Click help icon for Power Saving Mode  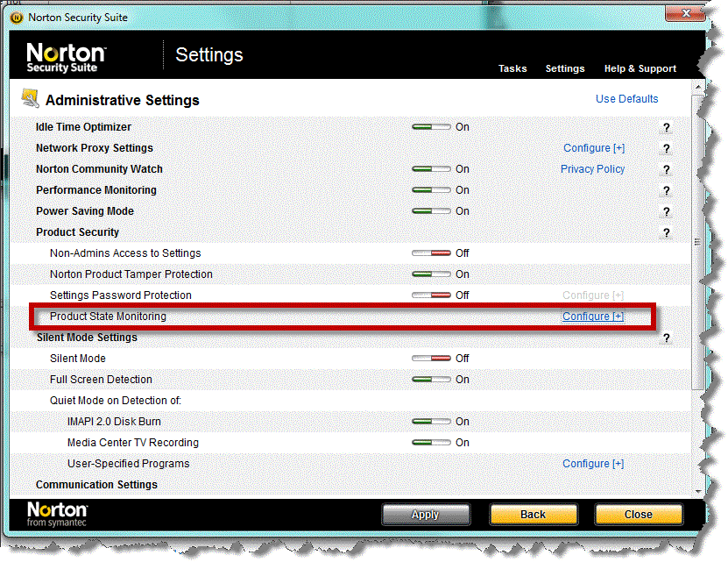point(667,212)
